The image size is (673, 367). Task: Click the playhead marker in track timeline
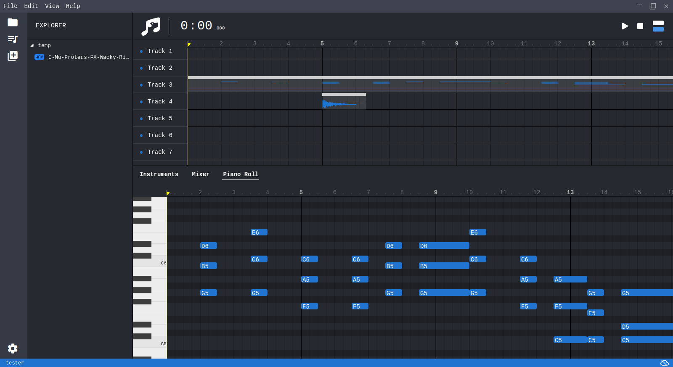[189, 44]
